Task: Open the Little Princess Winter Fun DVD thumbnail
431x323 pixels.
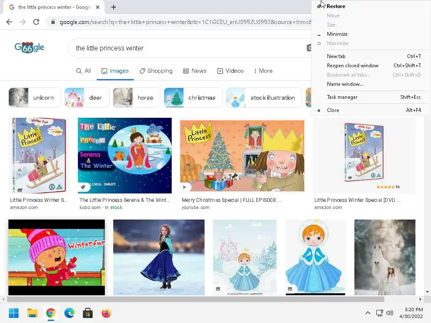Action: point(39,156)
